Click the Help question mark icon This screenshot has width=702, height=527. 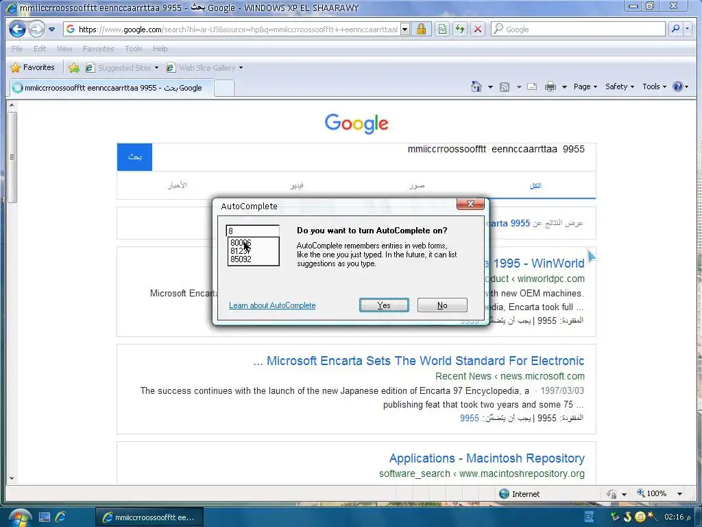coord(678,87)
